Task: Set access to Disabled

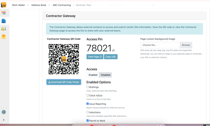Action: coord(105,75)
